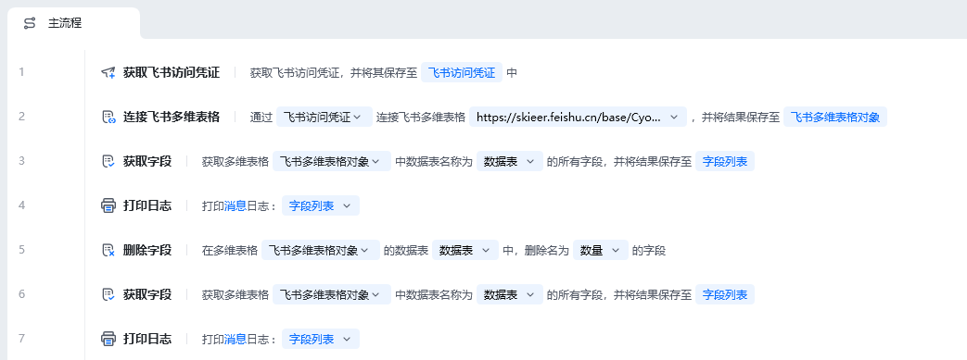
Task: Click the 字段列表 output variable in row 3
Action: click(725, 161)
